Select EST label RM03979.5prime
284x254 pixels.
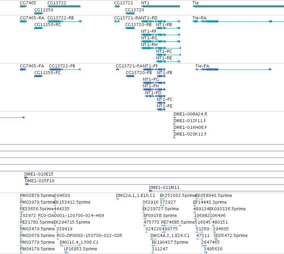(x=37, y=202)
